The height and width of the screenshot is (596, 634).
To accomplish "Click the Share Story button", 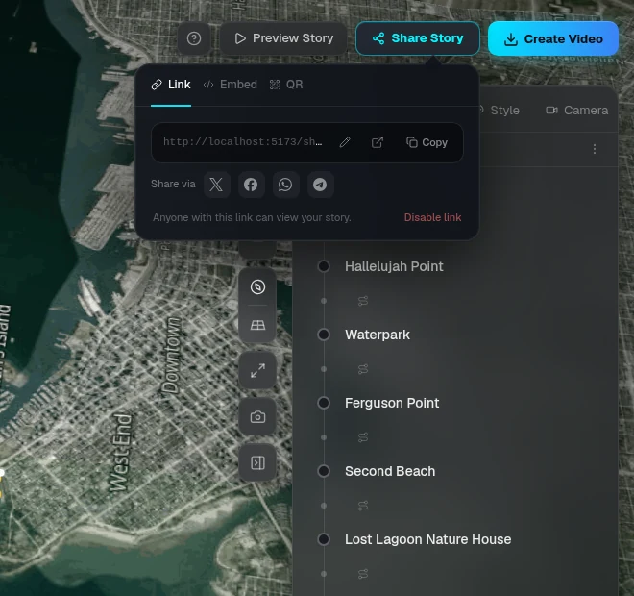I will (418, 38).
